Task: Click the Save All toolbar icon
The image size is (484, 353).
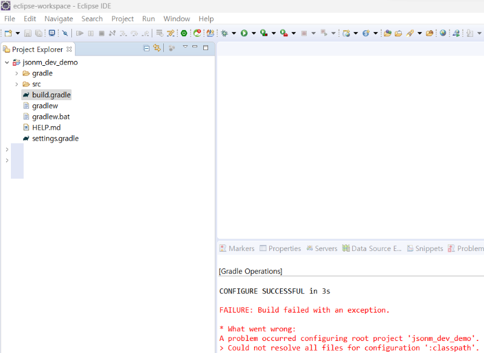Action: point(39,33)
